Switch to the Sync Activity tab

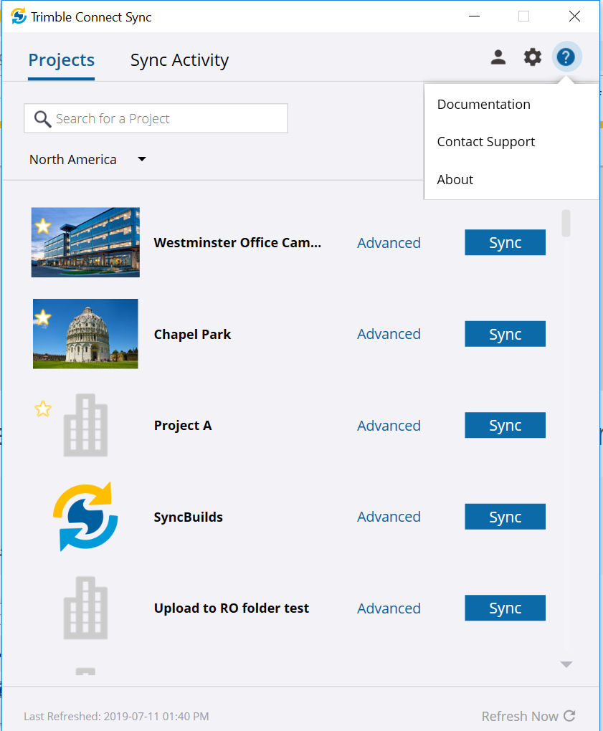pos(179,60)
